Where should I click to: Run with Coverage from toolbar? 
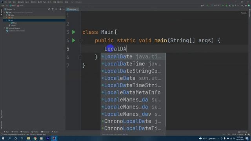tap(230, 5)
